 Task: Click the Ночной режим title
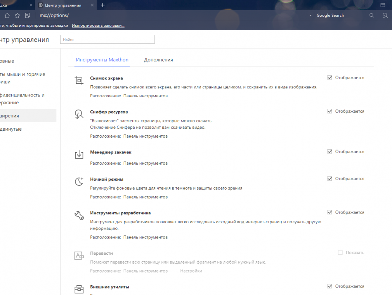[x=107, y=179]
